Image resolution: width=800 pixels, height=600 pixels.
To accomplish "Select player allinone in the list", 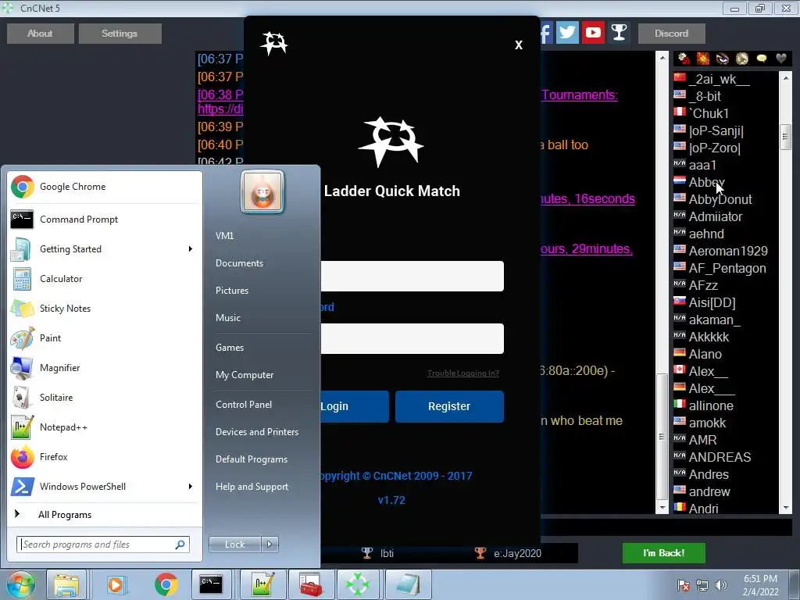I will tap(711, 405).
